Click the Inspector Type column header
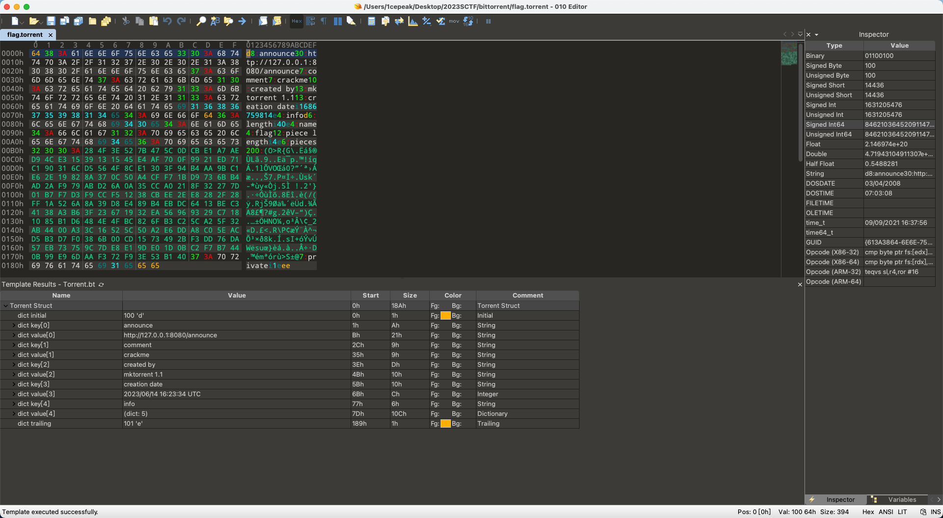 (834, 46)
